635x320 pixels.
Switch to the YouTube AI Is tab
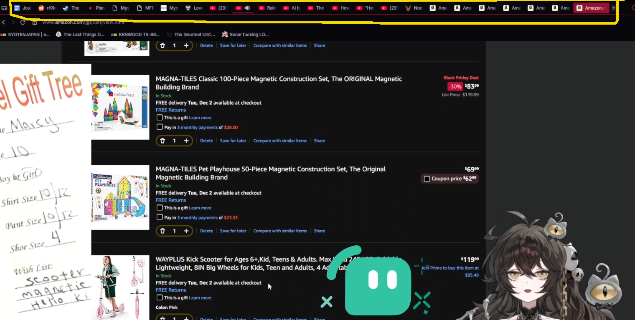pos(292,8)
